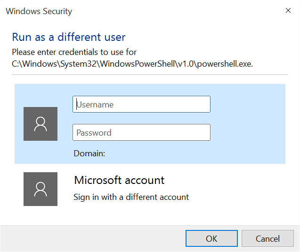Click the "Run as a different user" heading

69,37
